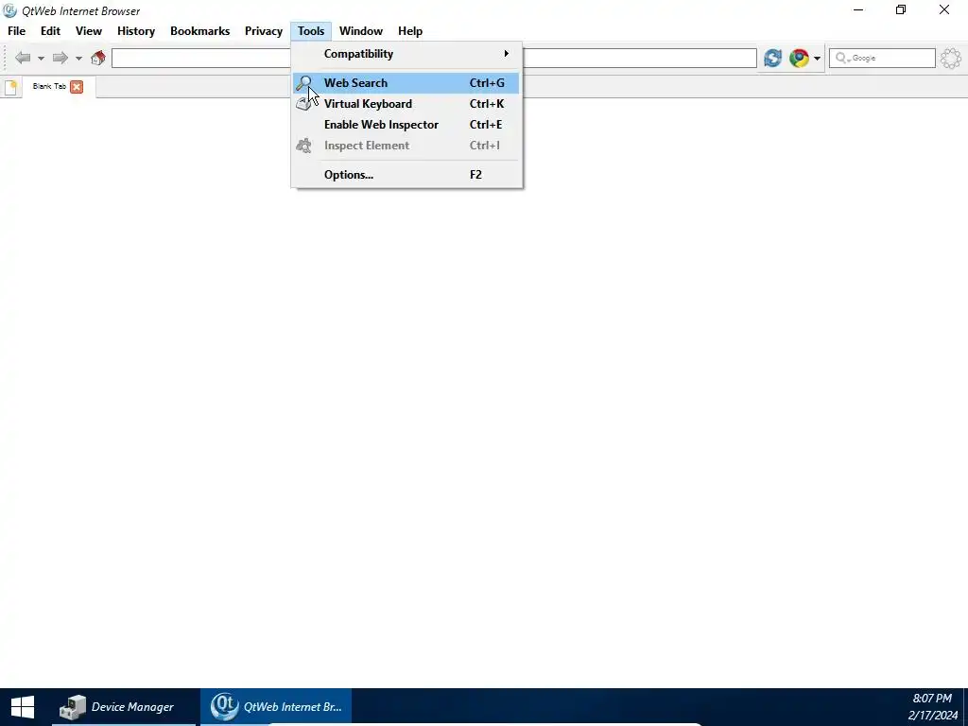Viewport: 968px width, 726px height.
Task: Go forward with the right arrow button
Action: (60, 58)
